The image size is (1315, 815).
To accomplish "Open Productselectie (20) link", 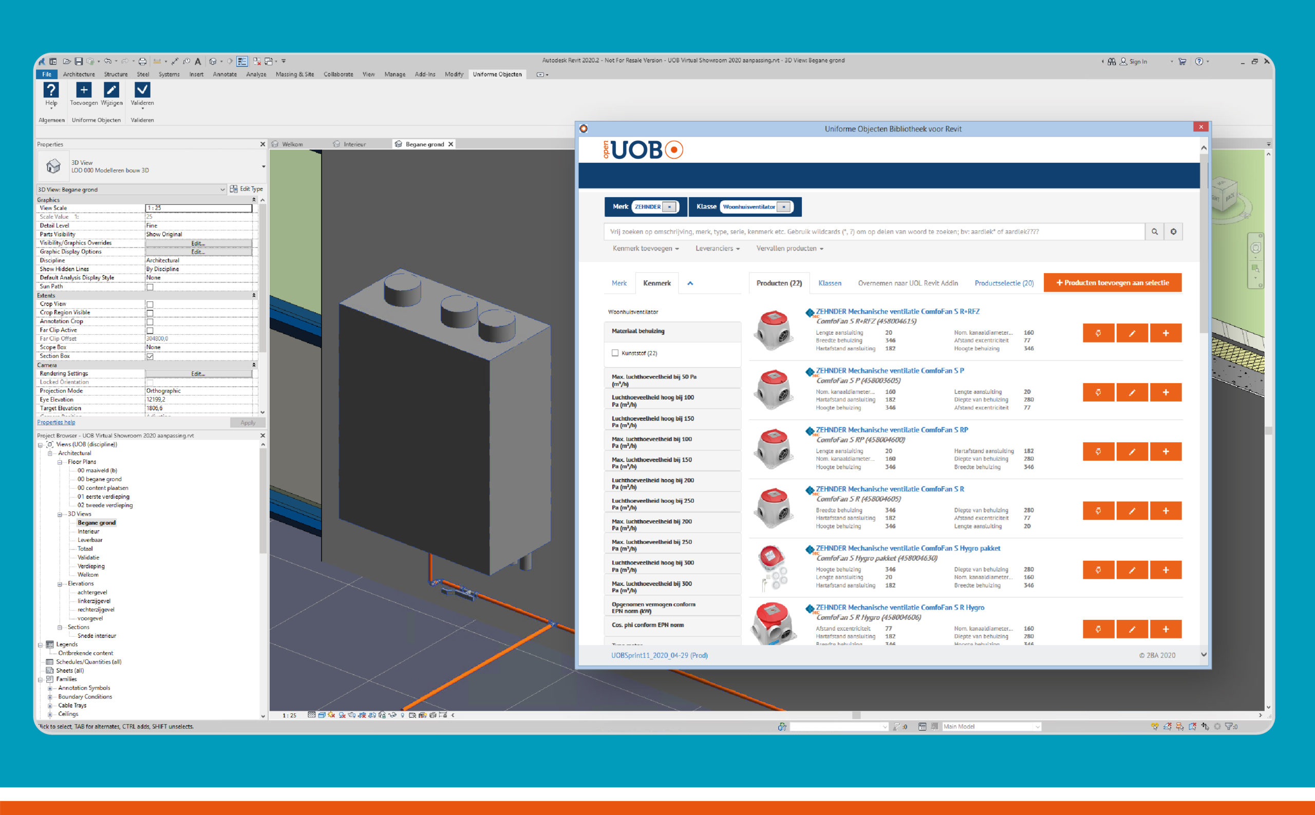I will 1004,283.
